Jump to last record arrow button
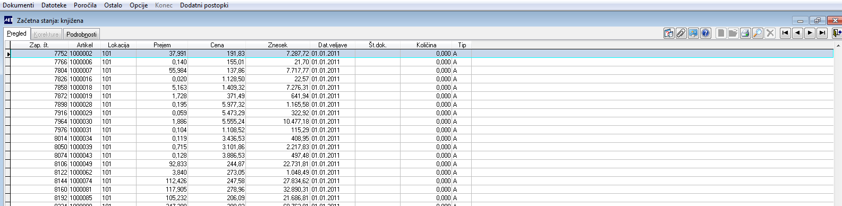842x206 pixels. (x=822, y=33)
